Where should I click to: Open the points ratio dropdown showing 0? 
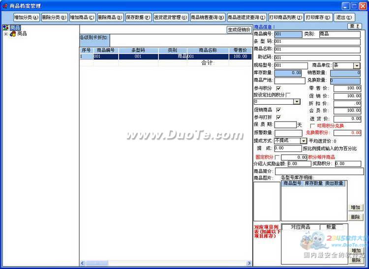click(297, 102)
